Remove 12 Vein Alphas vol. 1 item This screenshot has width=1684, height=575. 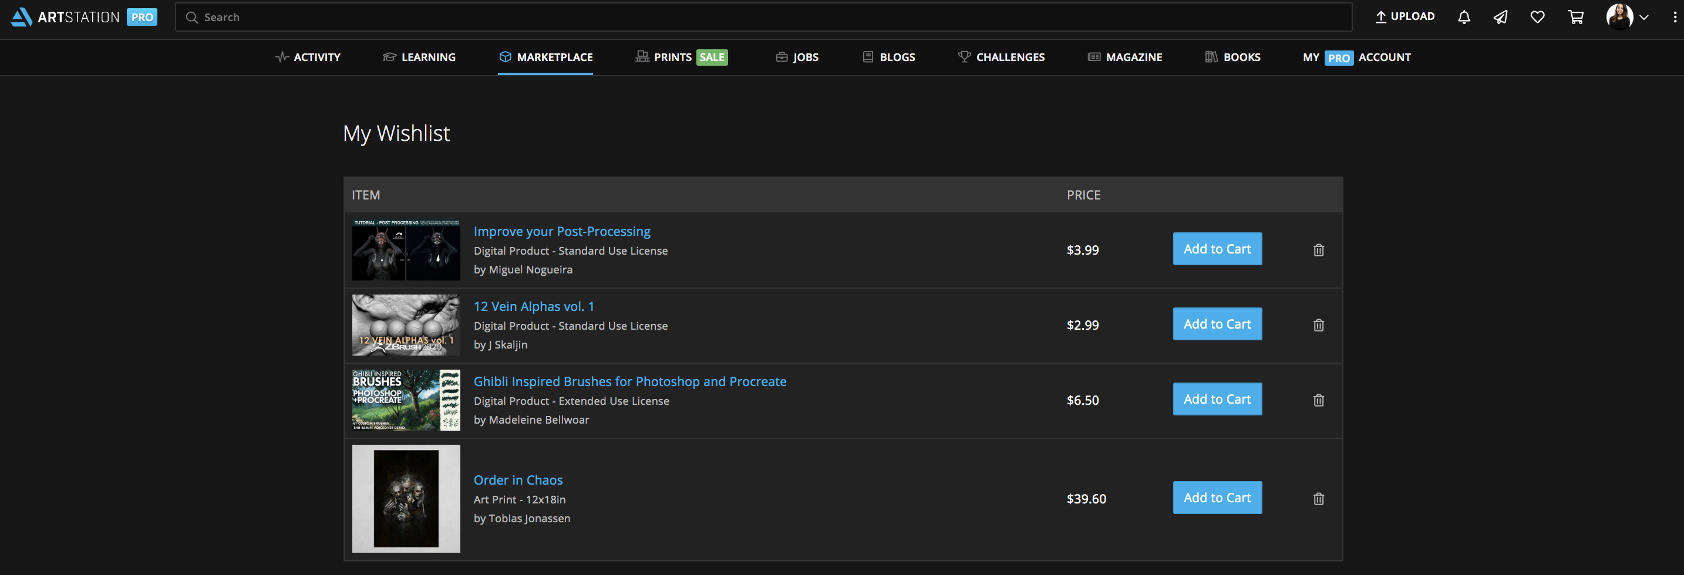[x=1318, y=326]
